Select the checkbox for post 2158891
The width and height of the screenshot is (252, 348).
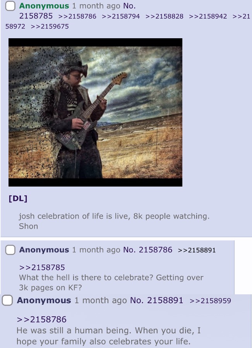[7, 300]
